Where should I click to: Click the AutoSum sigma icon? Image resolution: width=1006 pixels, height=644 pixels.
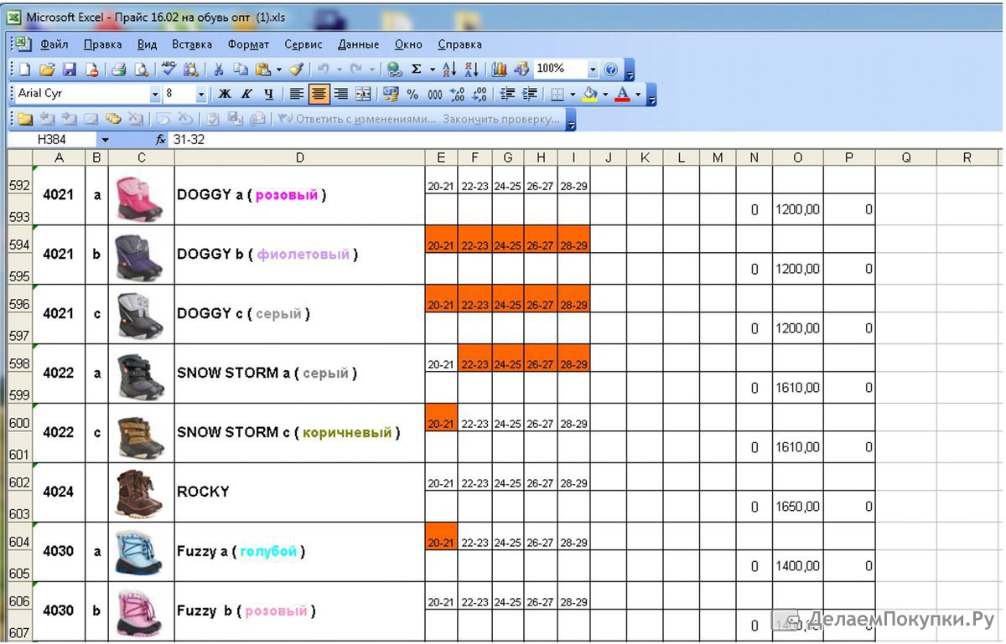point(417,70)
